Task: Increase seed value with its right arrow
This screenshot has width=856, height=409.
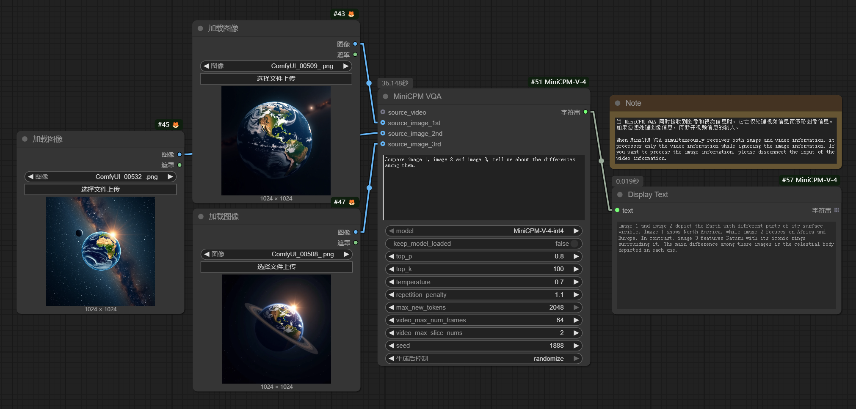Action: (576, 346)
